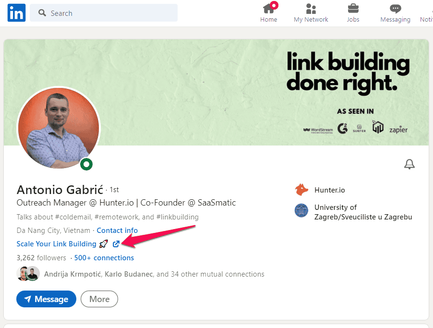Screen dimensions: 433x328
Task: Follow Scale Your Link Building link
Action: [56, 244]
